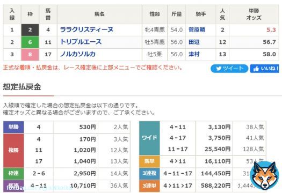Open jockey 津村 profile link

[194, 54]
